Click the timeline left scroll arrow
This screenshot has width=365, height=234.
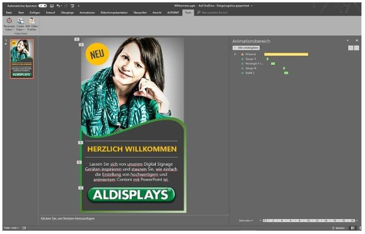261,220
